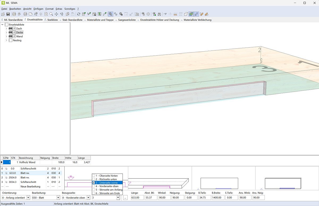Click the Save floppy disk icon

[x=8, y=14]
